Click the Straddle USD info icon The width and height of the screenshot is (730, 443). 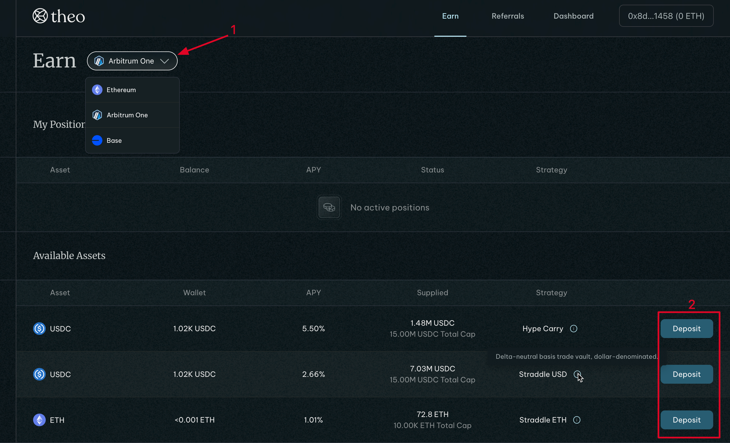[x=577, y=374]
